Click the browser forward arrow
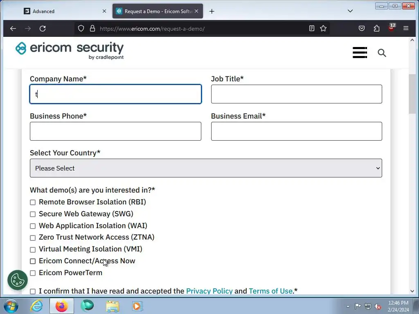 (28, 29)
